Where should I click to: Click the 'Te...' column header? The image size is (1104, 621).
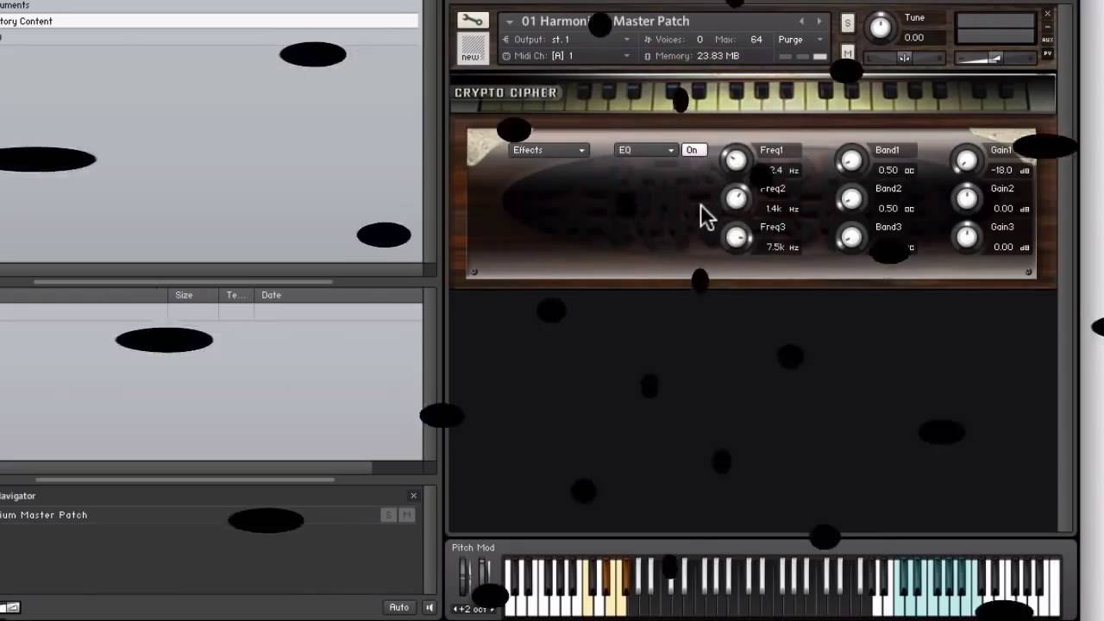coord(236,295)
